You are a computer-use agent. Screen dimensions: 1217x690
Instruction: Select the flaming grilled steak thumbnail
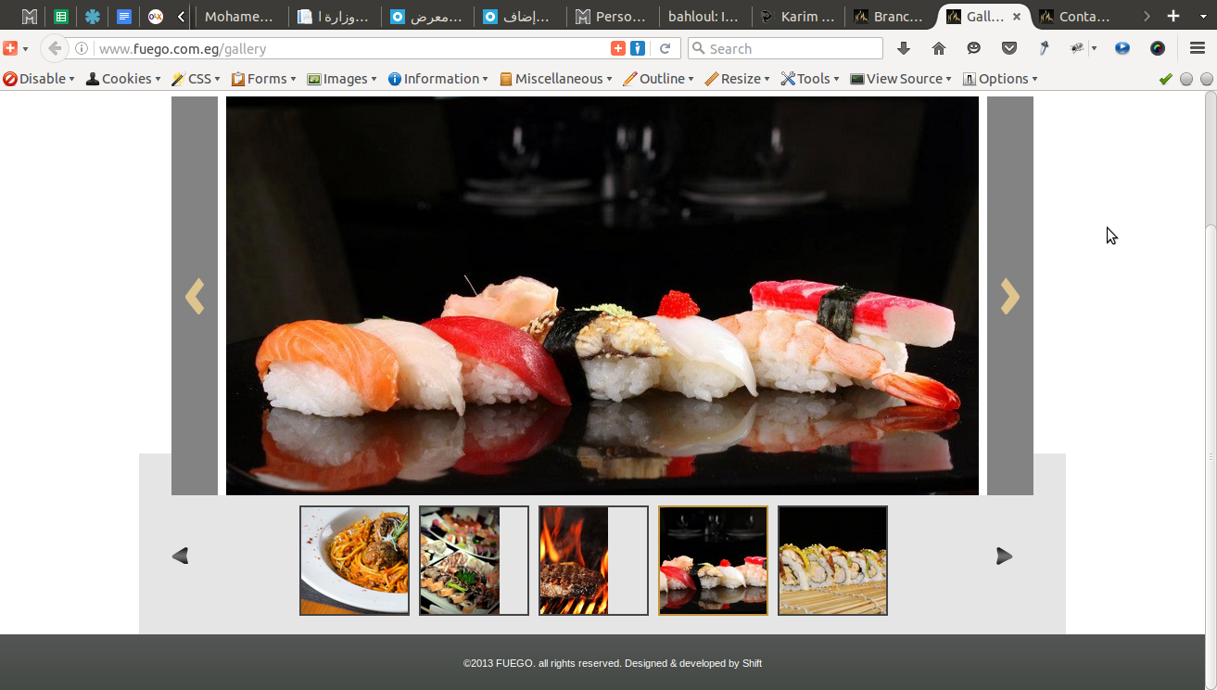point(593,560)
